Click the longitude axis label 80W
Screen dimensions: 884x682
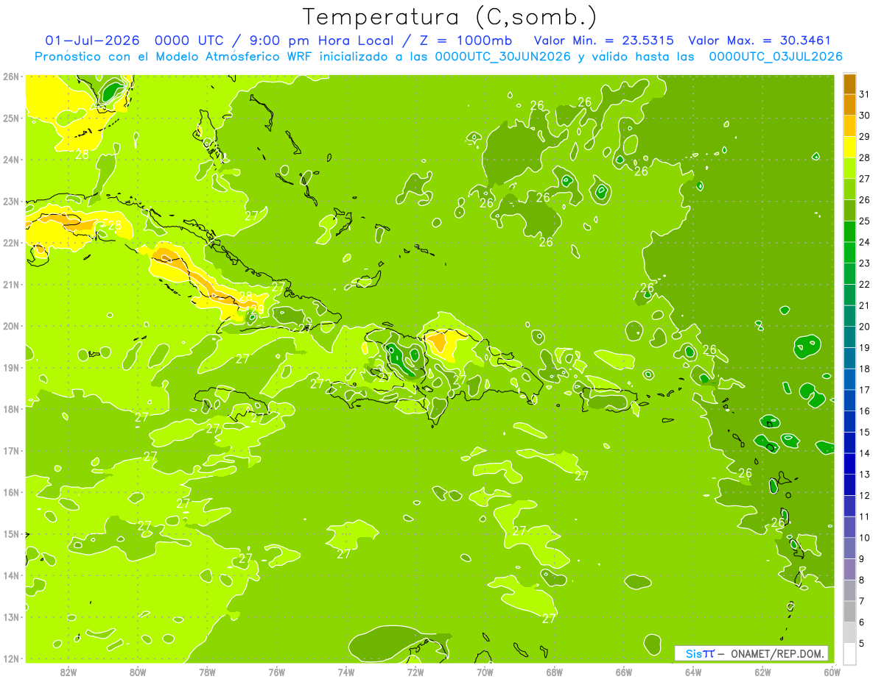coord(138,671)
